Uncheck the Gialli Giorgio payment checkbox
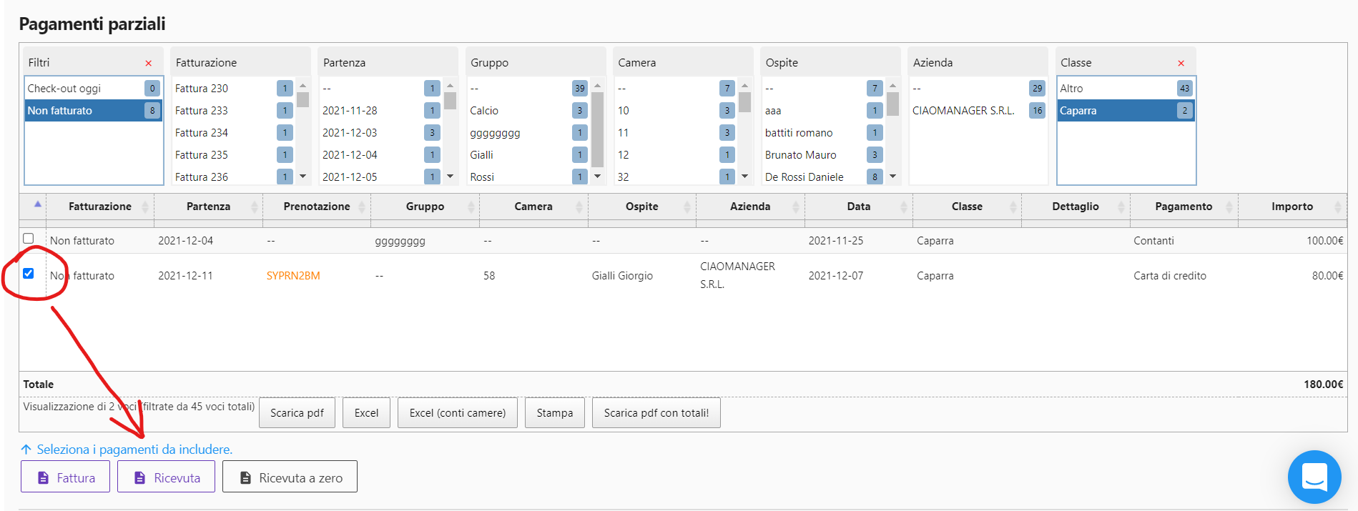Viewport: 1358px width, 511px height. point(29,274)
